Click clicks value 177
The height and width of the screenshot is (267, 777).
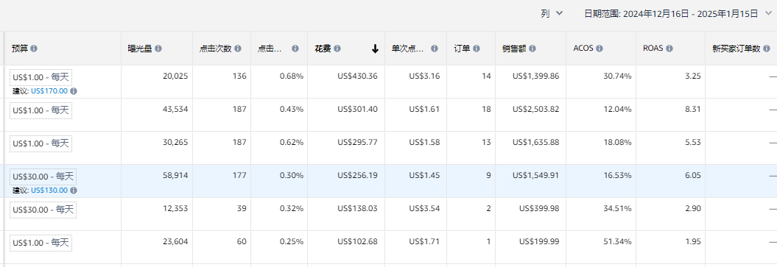click(x=239, y=176)
